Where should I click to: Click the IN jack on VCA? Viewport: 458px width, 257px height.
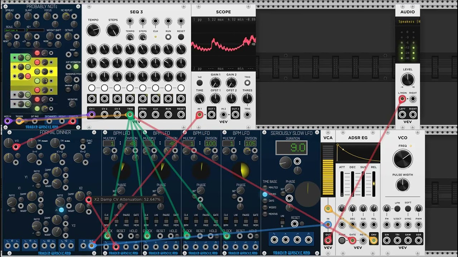point(328,225)
